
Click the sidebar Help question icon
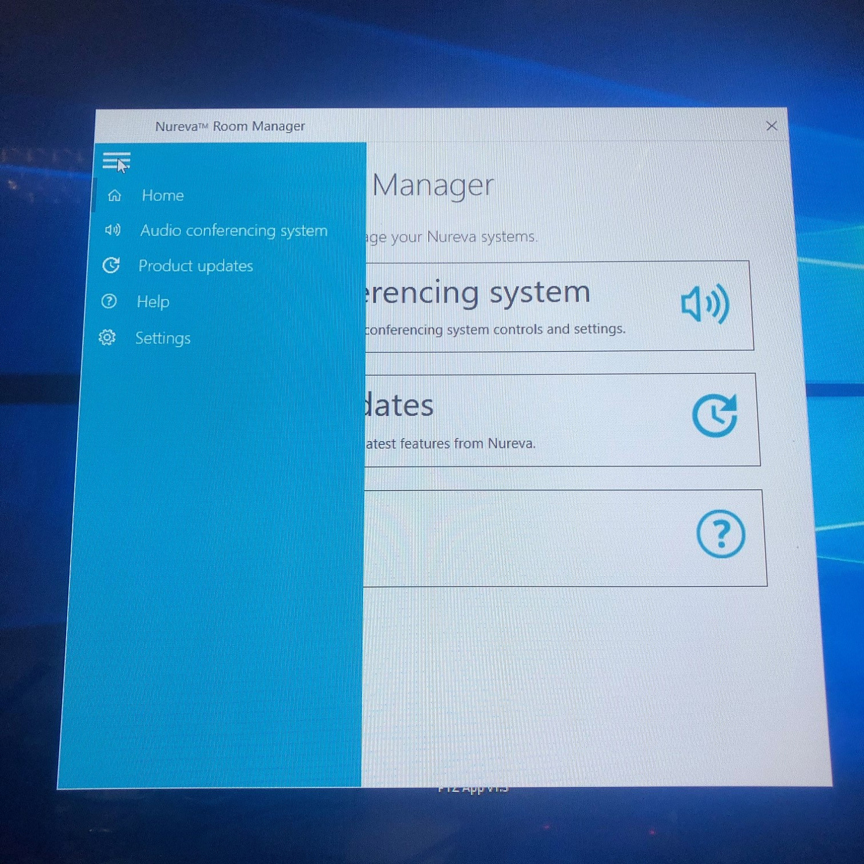click(x=109, y=301)
